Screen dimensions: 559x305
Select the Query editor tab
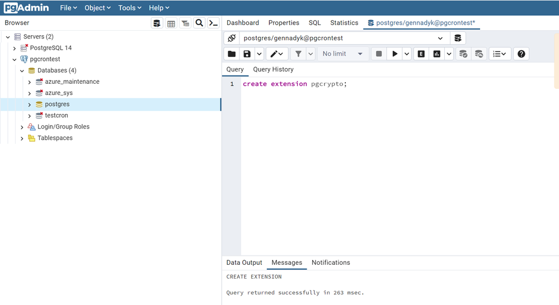pyautogui.click(x=235, y=69)
